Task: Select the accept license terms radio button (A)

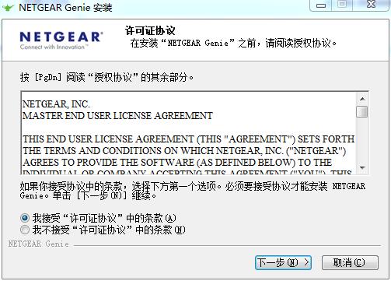Action: tap(25, 218)
